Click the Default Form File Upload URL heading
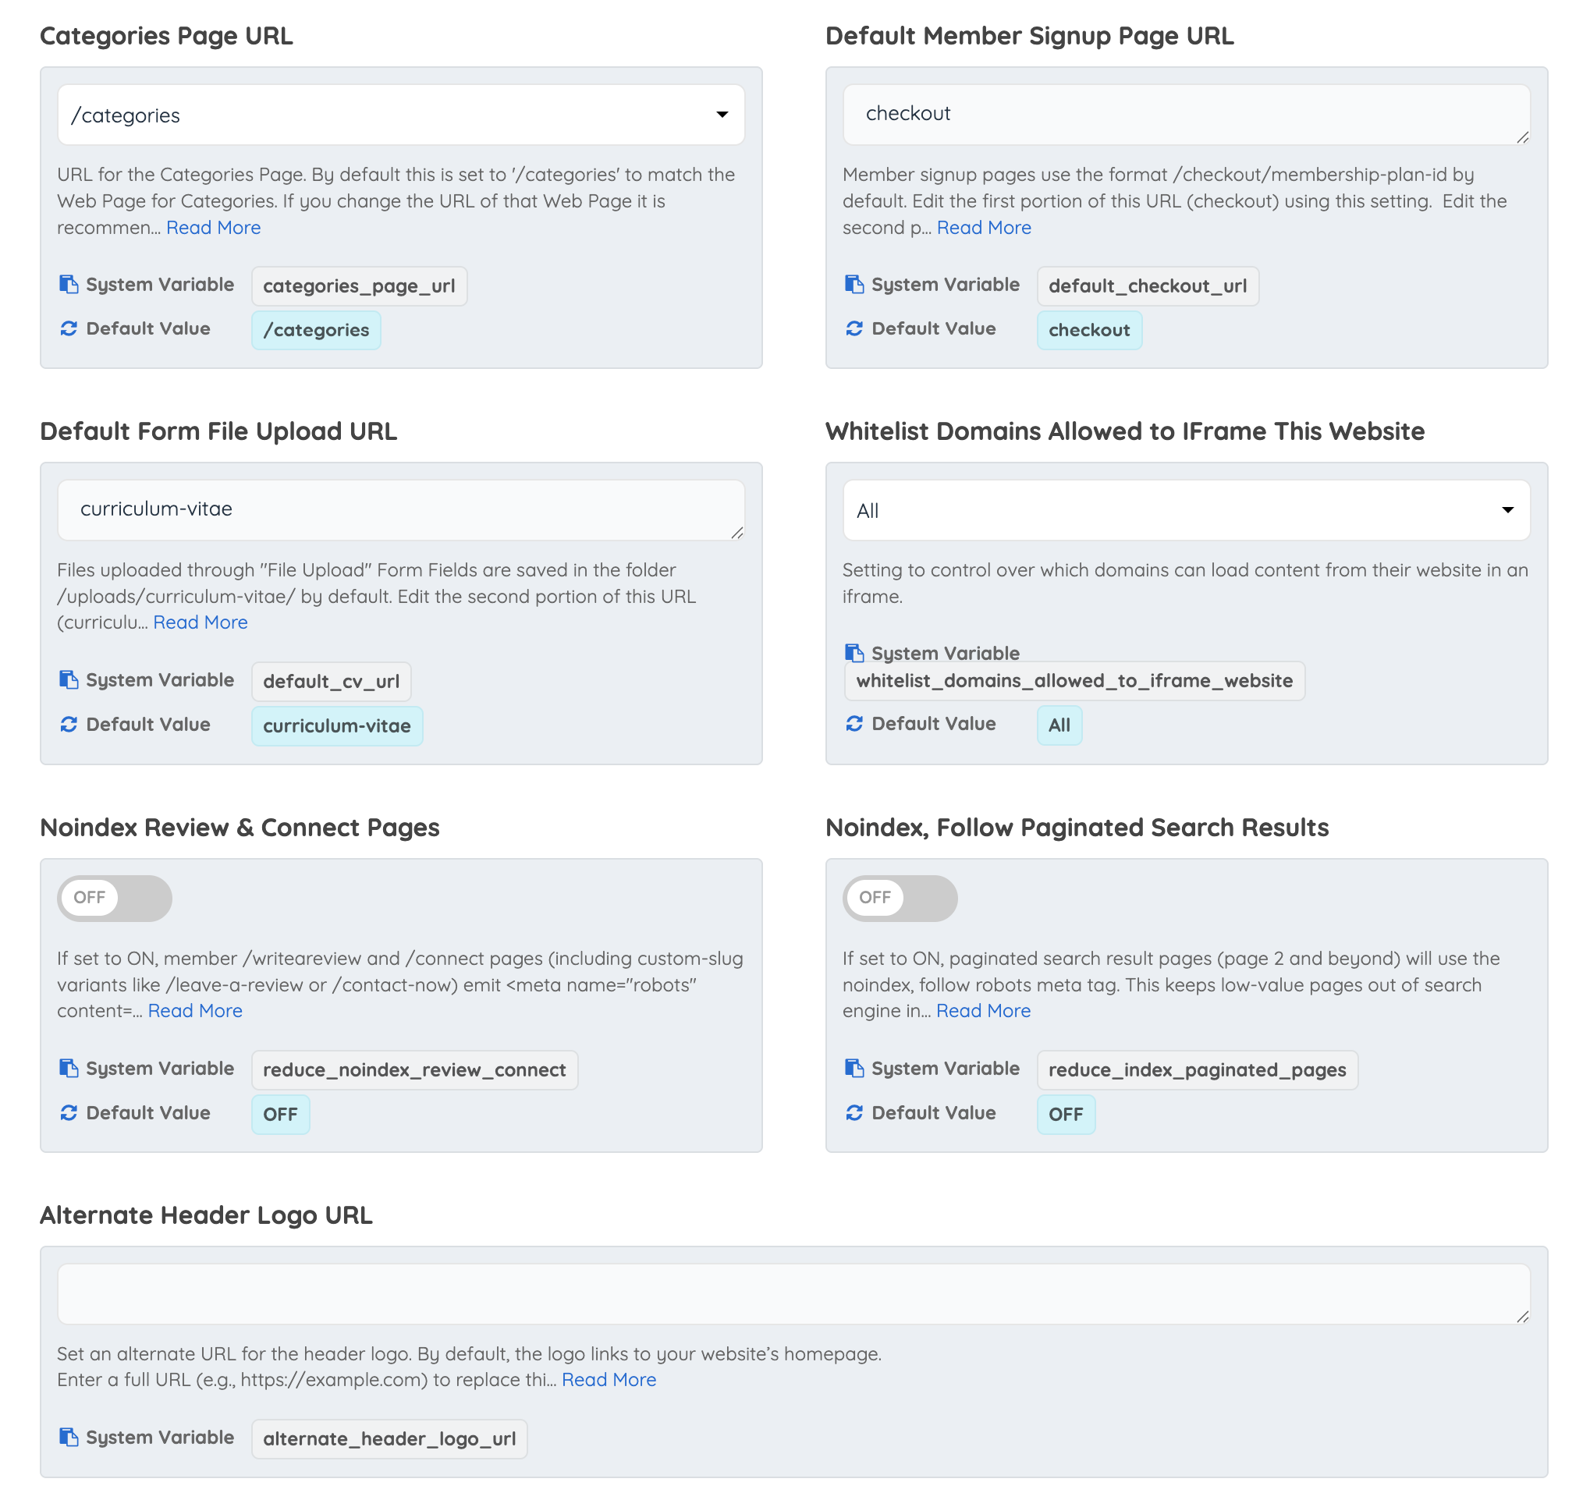Screen dimensions: 1590x1500 point(218,432)
